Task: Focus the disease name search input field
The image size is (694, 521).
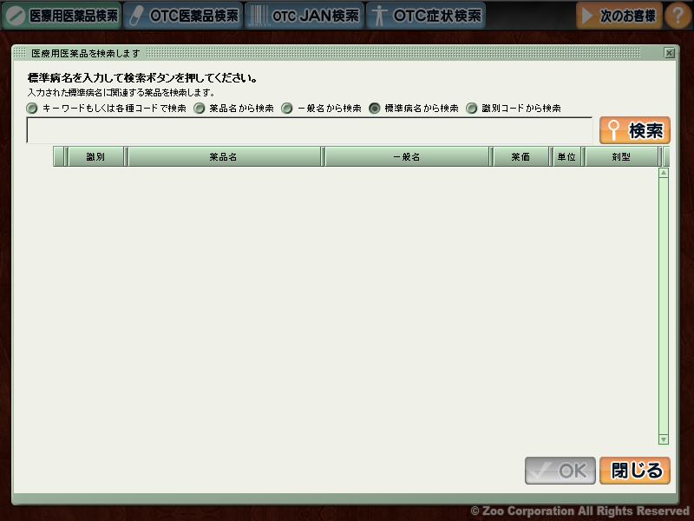Action: 310,130
